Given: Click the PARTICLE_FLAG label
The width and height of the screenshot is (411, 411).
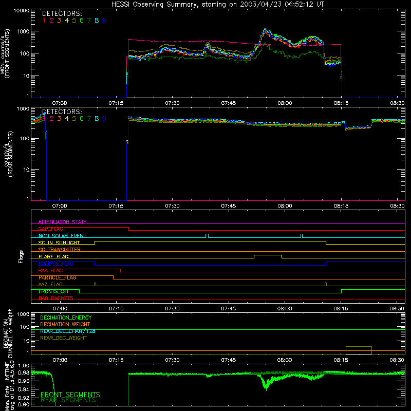Looking at the screenshot, I should pyautogui.click(x=58, y=277).
